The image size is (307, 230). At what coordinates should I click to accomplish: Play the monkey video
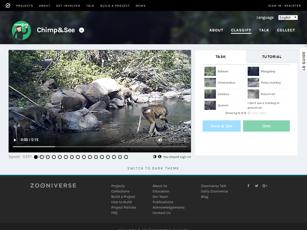tap(15, 140)
